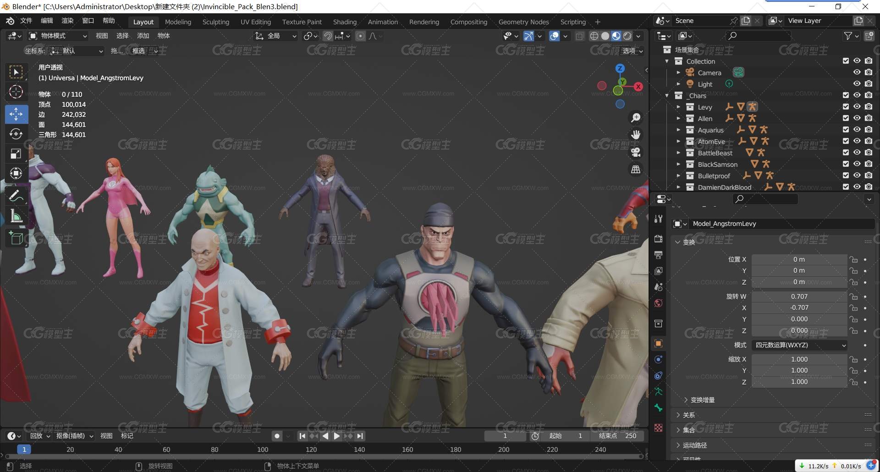Lock the Location X value
The width and height of the screenshot is (880, 472).
coord(853,259)
